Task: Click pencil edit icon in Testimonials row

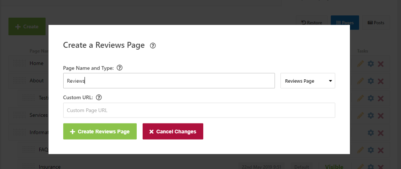Action: [360, 98]
